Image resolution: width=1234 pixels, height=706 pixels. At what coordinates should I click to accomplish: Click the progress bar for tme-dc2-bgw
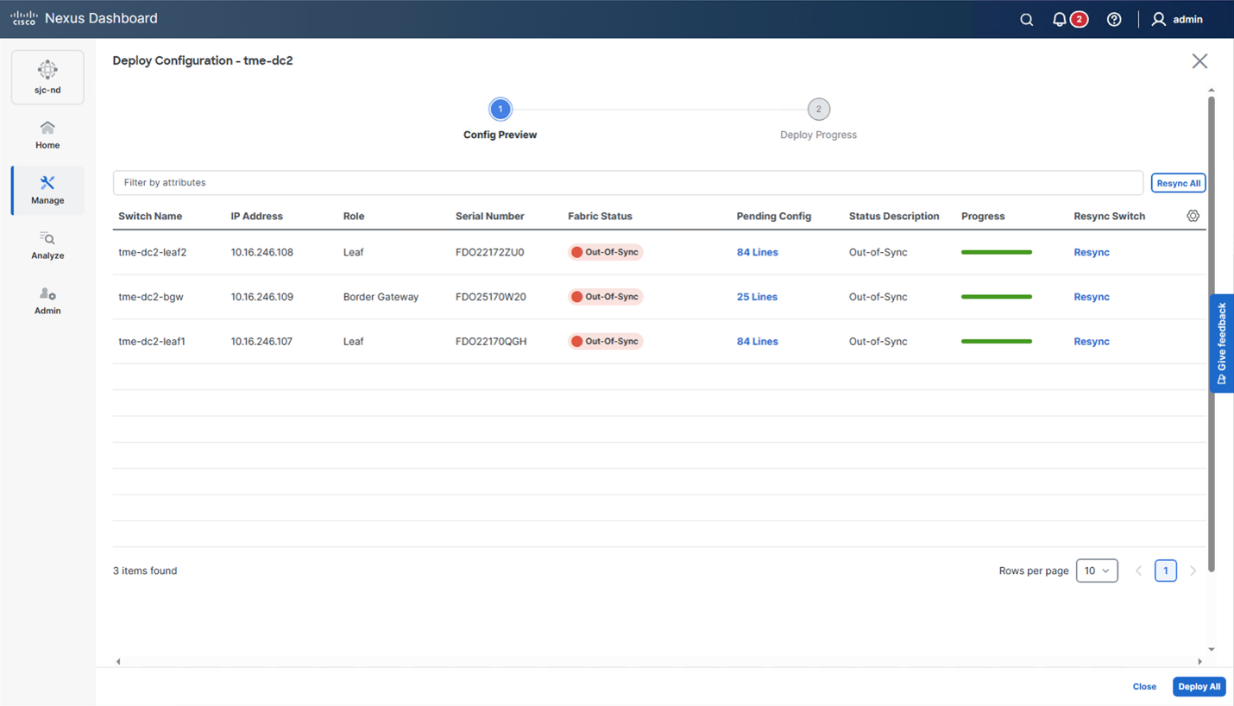997,297
